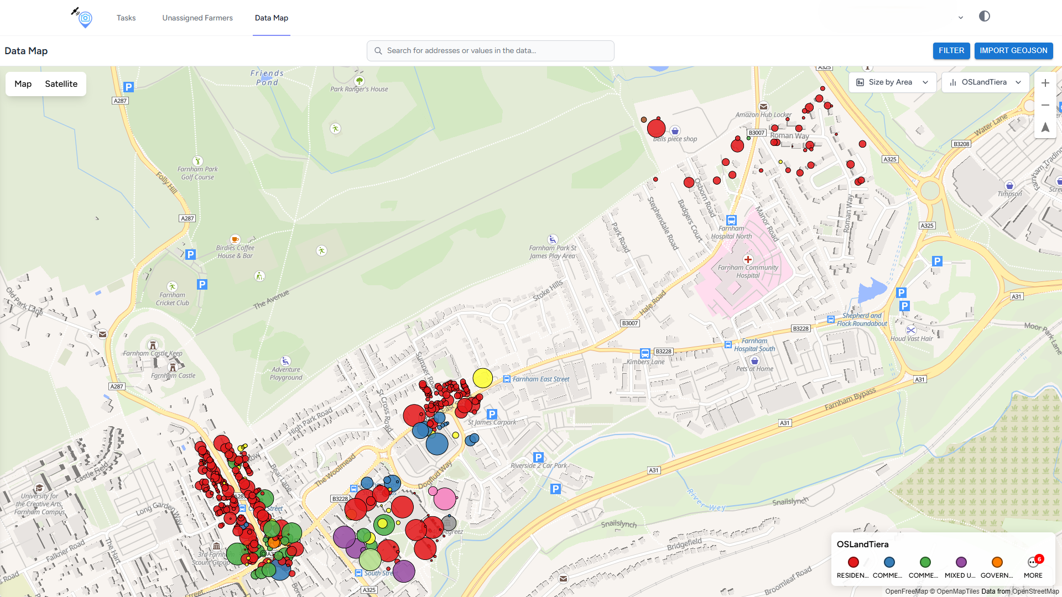Image resolution: width=1062 pixels, height=597 pixels.
Task: Expand the Size by Area dropdown
Action: 892,82
